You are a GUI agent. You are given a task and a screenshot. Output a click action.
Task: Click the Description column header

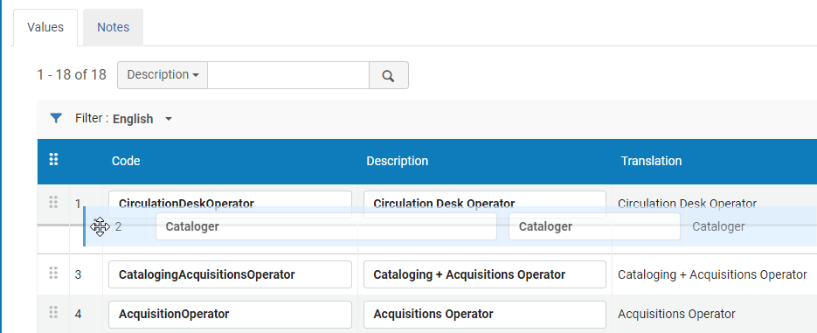(x=397, y=161)
